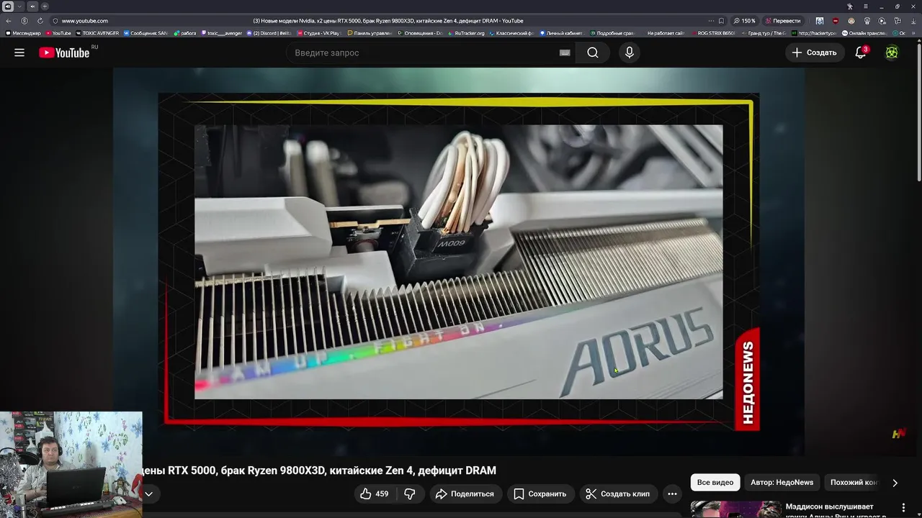Click on the video player area
The width and height of the screenshot is (922, 518).
coord(458,262)
